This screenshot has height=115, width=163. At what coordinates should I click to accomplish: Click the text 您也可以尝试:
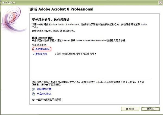pyautogui.click(x=39, y=45)
